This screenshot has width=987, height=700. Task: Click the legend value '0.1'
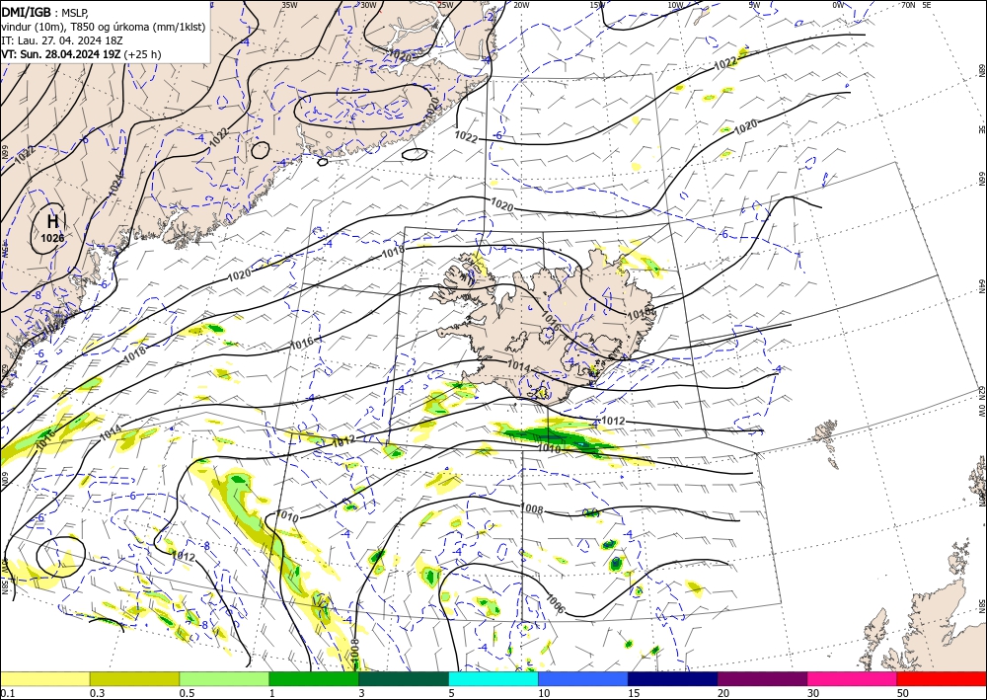tap(6, 693)
